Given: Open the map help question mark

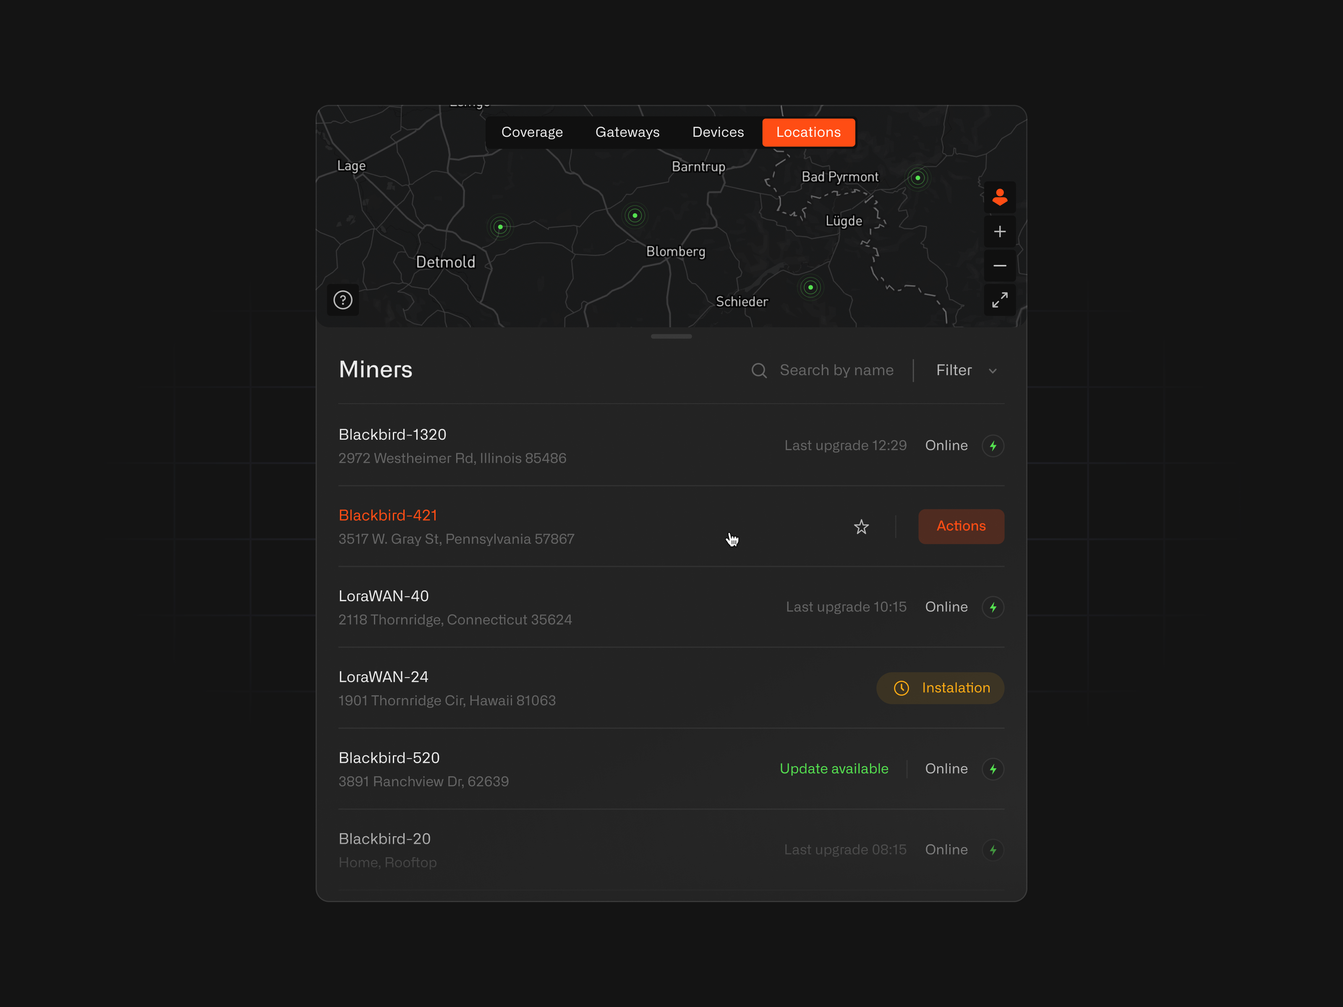Looking at the screenshot, I should (x=342, y=300).
